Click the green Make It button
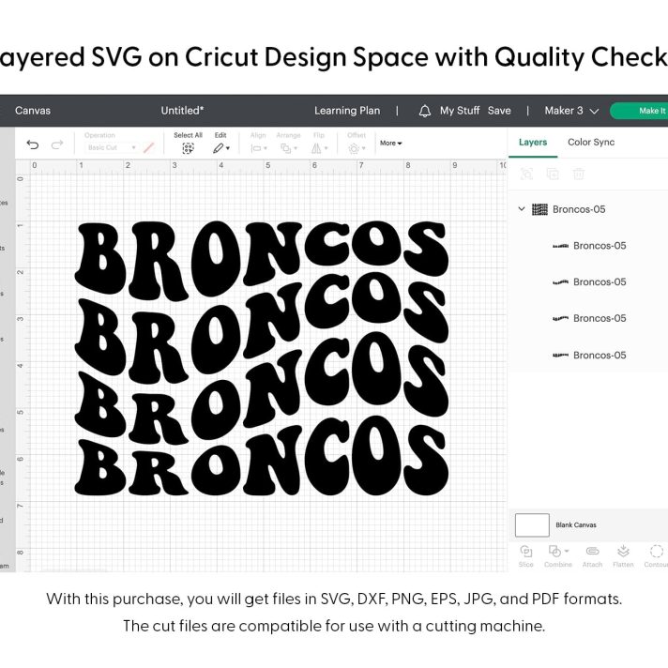The height and width of the screenshot is (668, 668). point(639,111)
